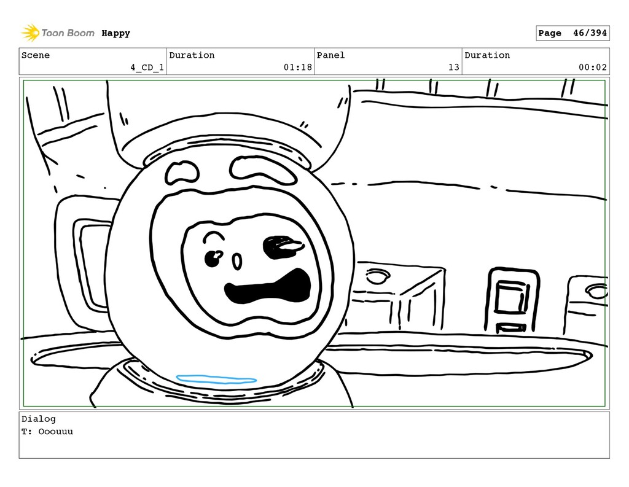Click scene duration value '01:18'
Screen dimensions: 629x487
pyautogui.click(x=298, y=68)
